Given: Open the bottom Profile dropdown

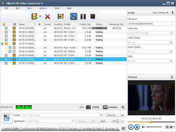Looking at the screenshot, I should tap(101, 115).
